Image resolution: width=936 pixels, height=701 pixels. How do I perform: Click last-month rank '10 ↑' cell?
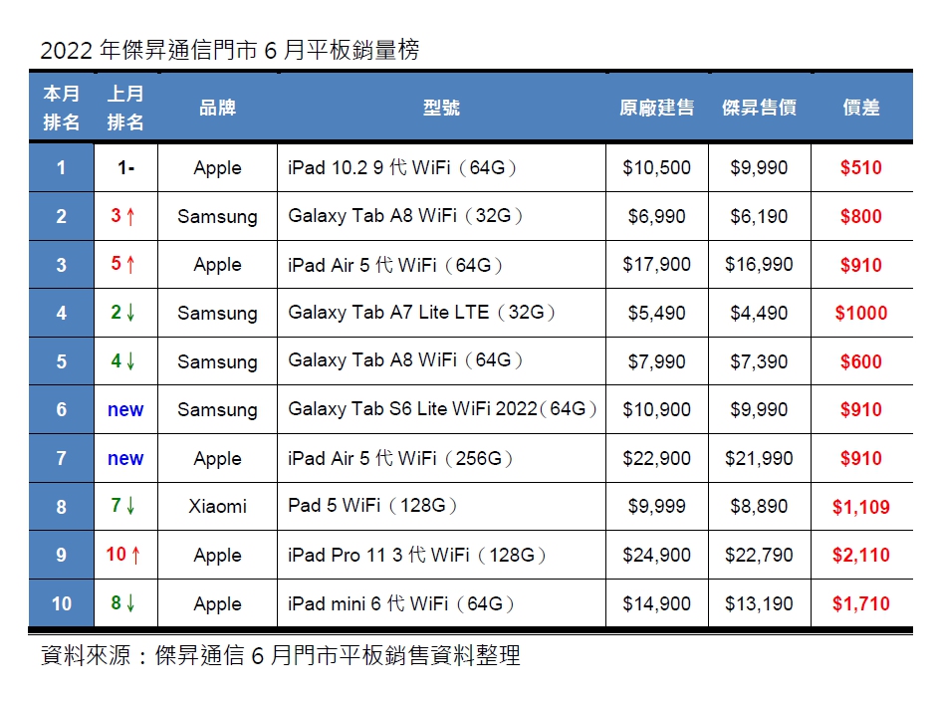pos(125,555)
